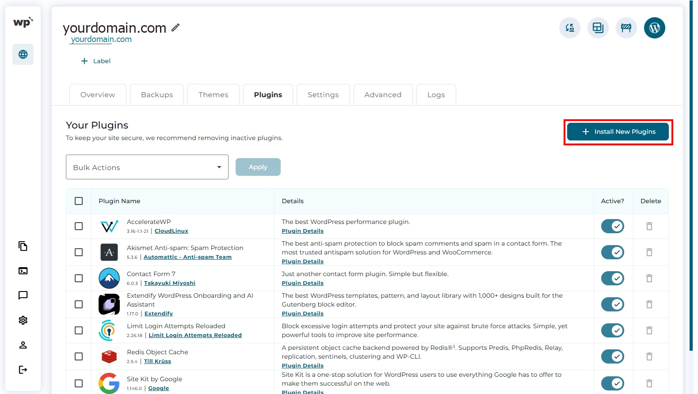The width and height of the screenshot is (698, 394).
Task: Open the Till Krüss author link
Action: (157, 361)
